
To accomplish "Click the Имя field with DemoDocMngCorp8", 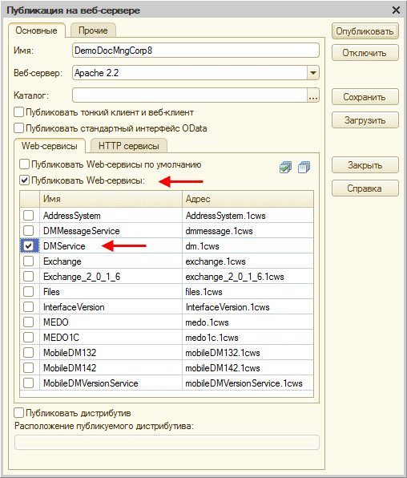I will [x=195, y=51].
